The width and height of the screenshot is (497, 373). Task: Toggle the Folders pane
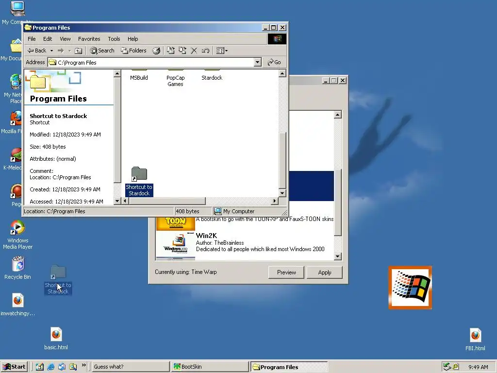click(133, 51)
